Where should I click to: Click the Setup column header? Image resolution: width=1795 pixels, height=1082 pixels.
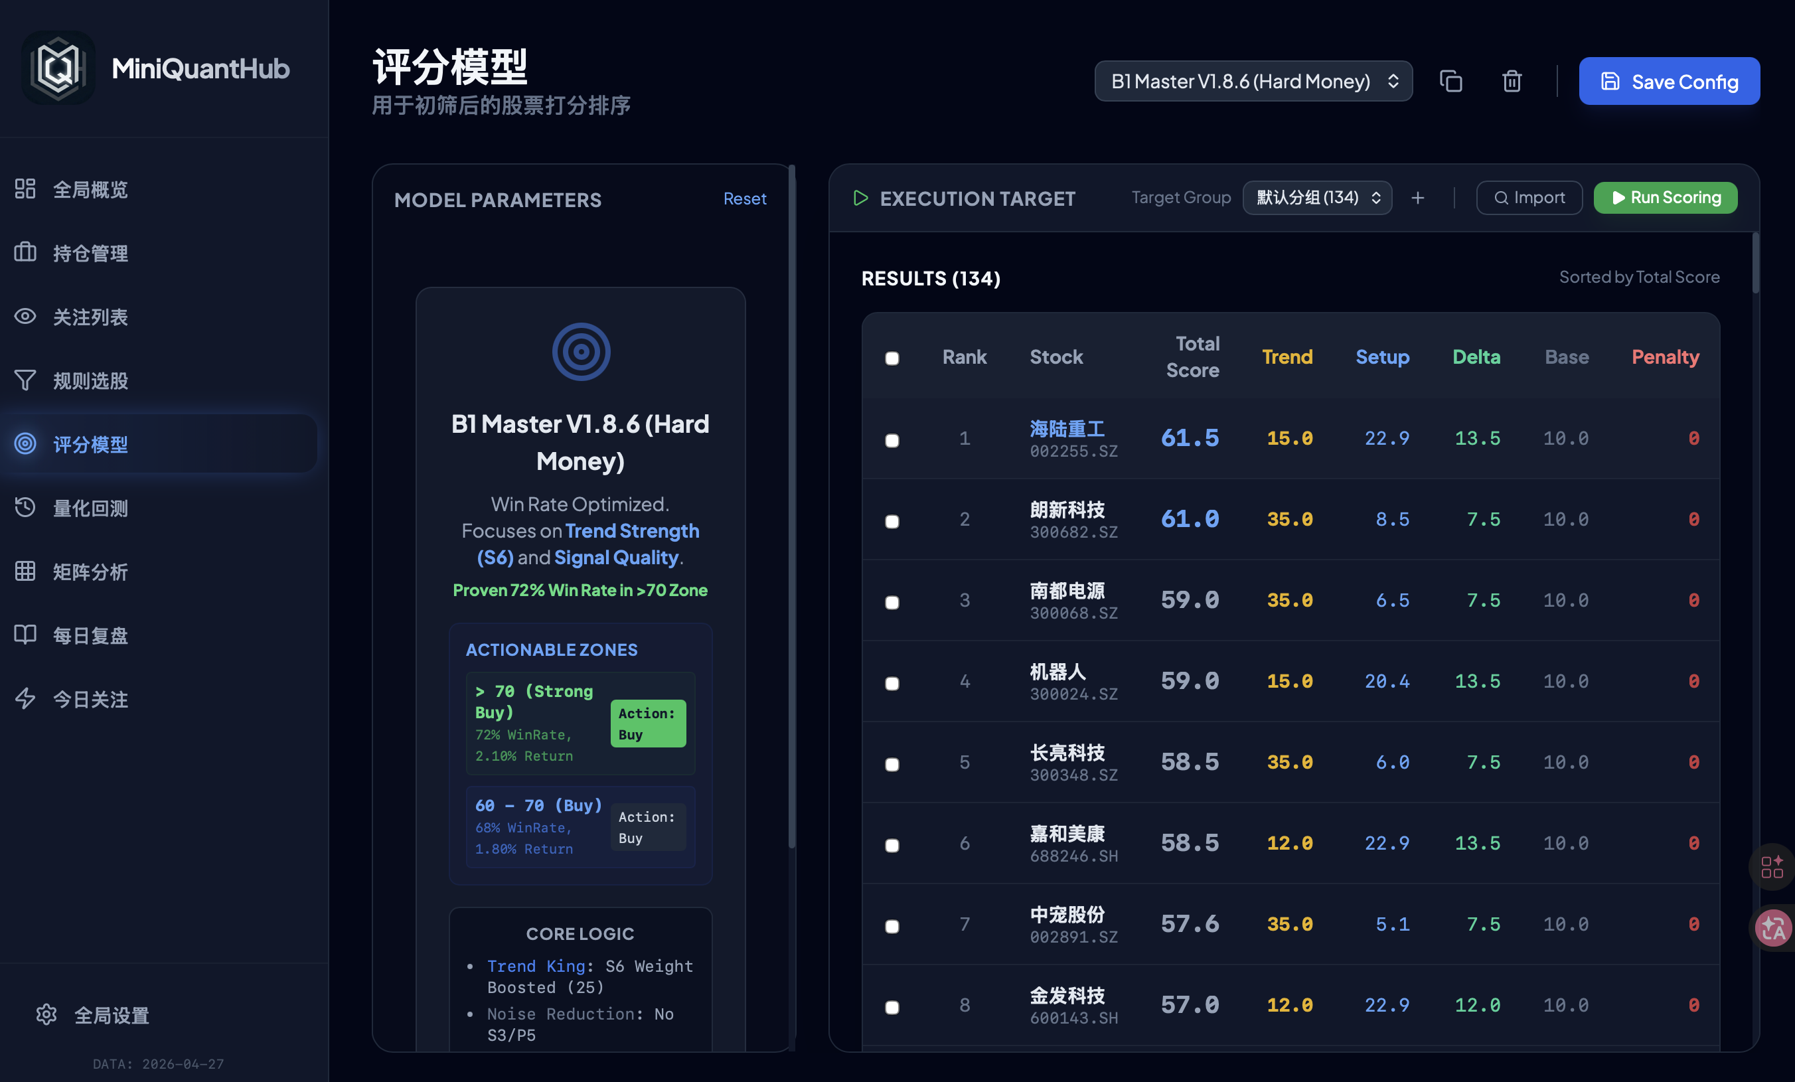coord(1382,357)
